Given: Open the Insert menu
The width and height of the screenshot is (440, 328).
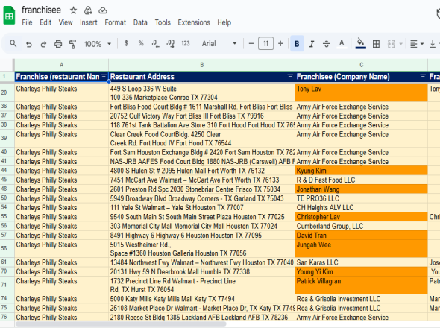Looking at the screenshot, I should coord(89,22).
